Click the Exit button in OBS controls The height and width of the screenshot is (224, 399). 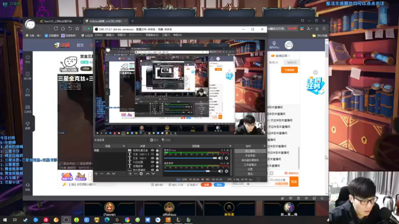pyautogui.click(x=250, y=174)
